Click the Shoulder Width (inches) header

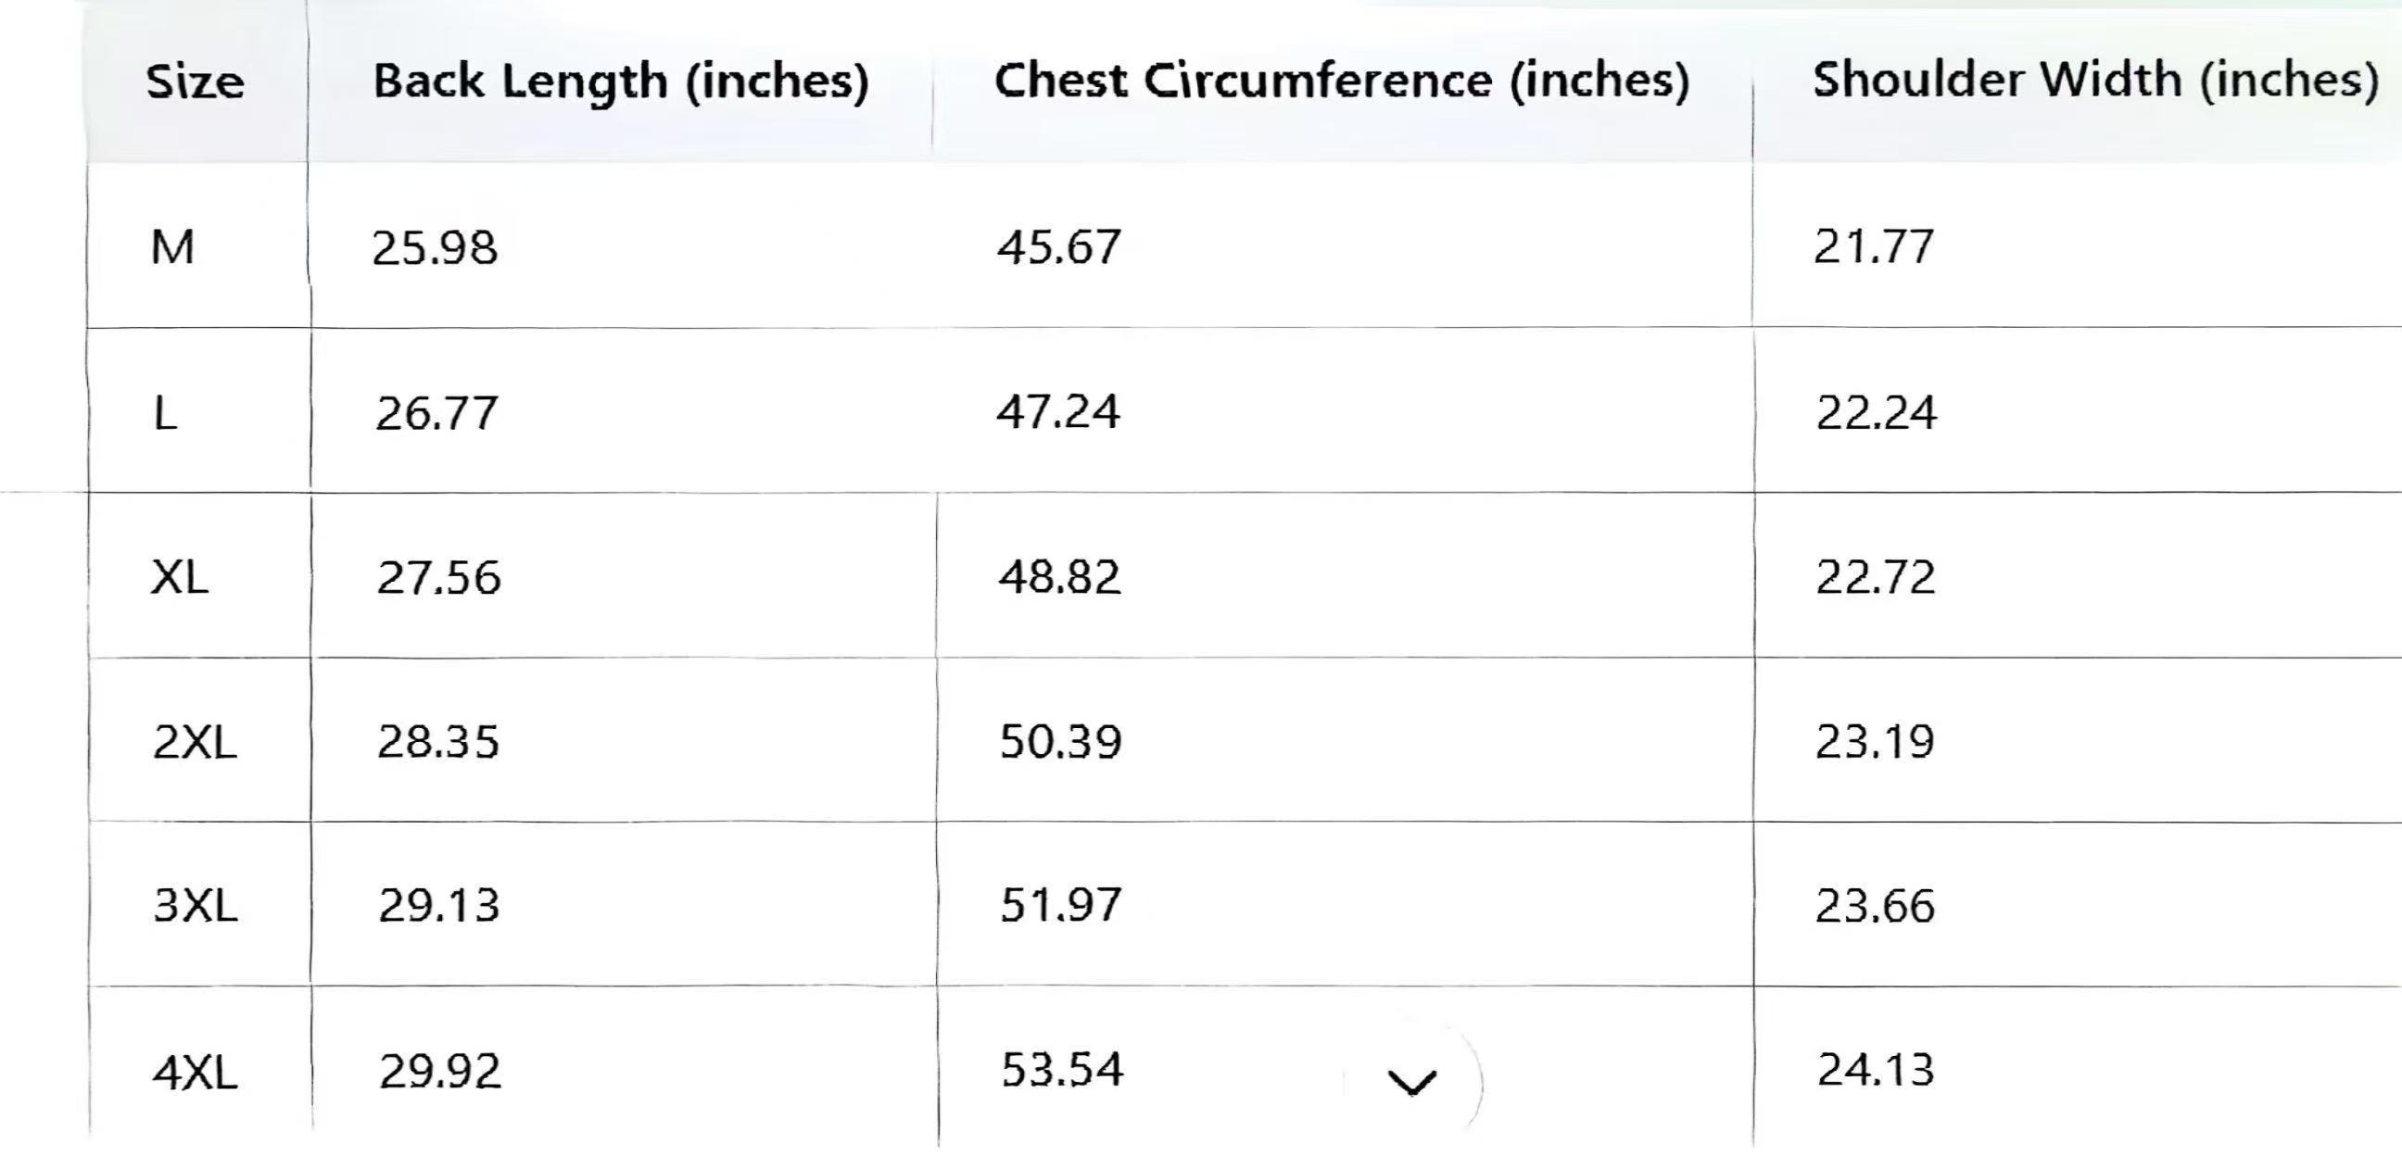point(2094,82)
